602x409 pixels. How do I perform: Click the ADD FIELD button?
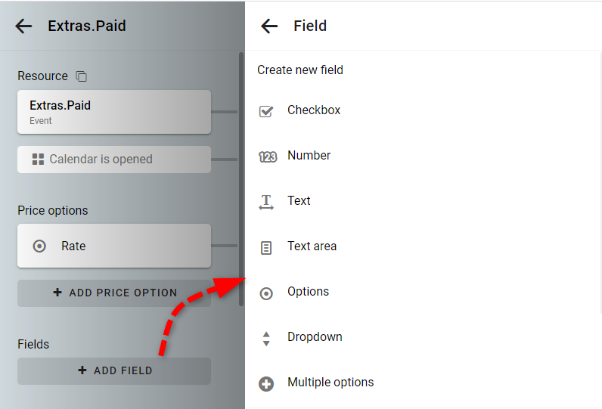tap(114, 371)
